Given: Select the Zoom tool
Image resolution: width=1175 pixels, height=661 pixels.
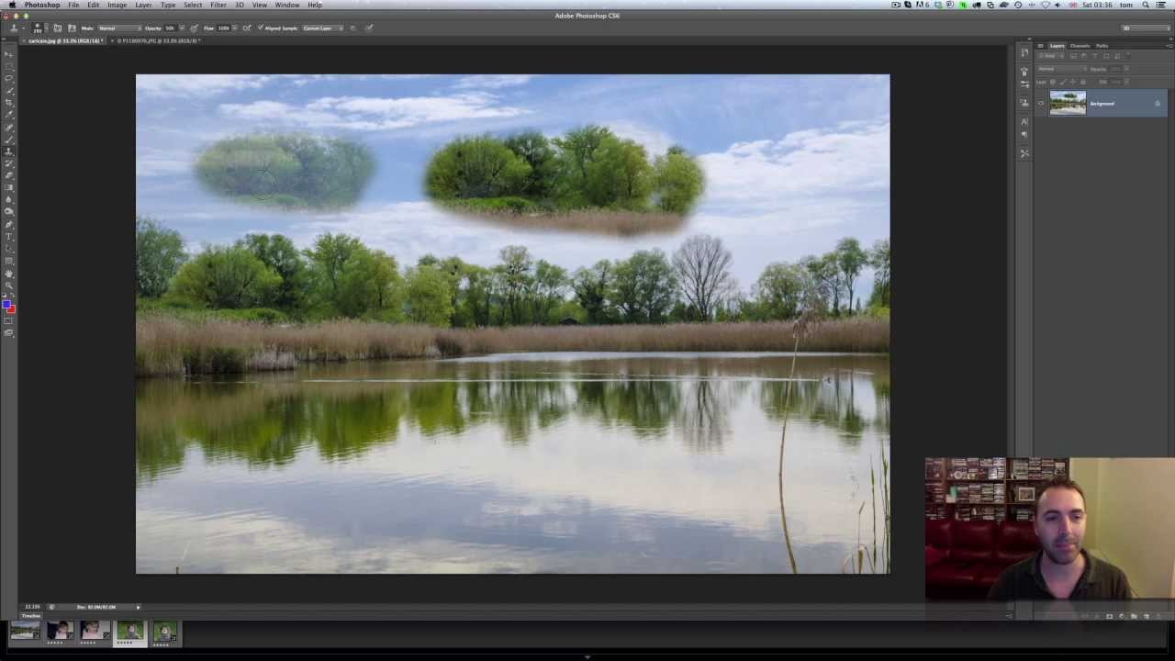Looking at the screenshot, I should [x=9, y=286].
